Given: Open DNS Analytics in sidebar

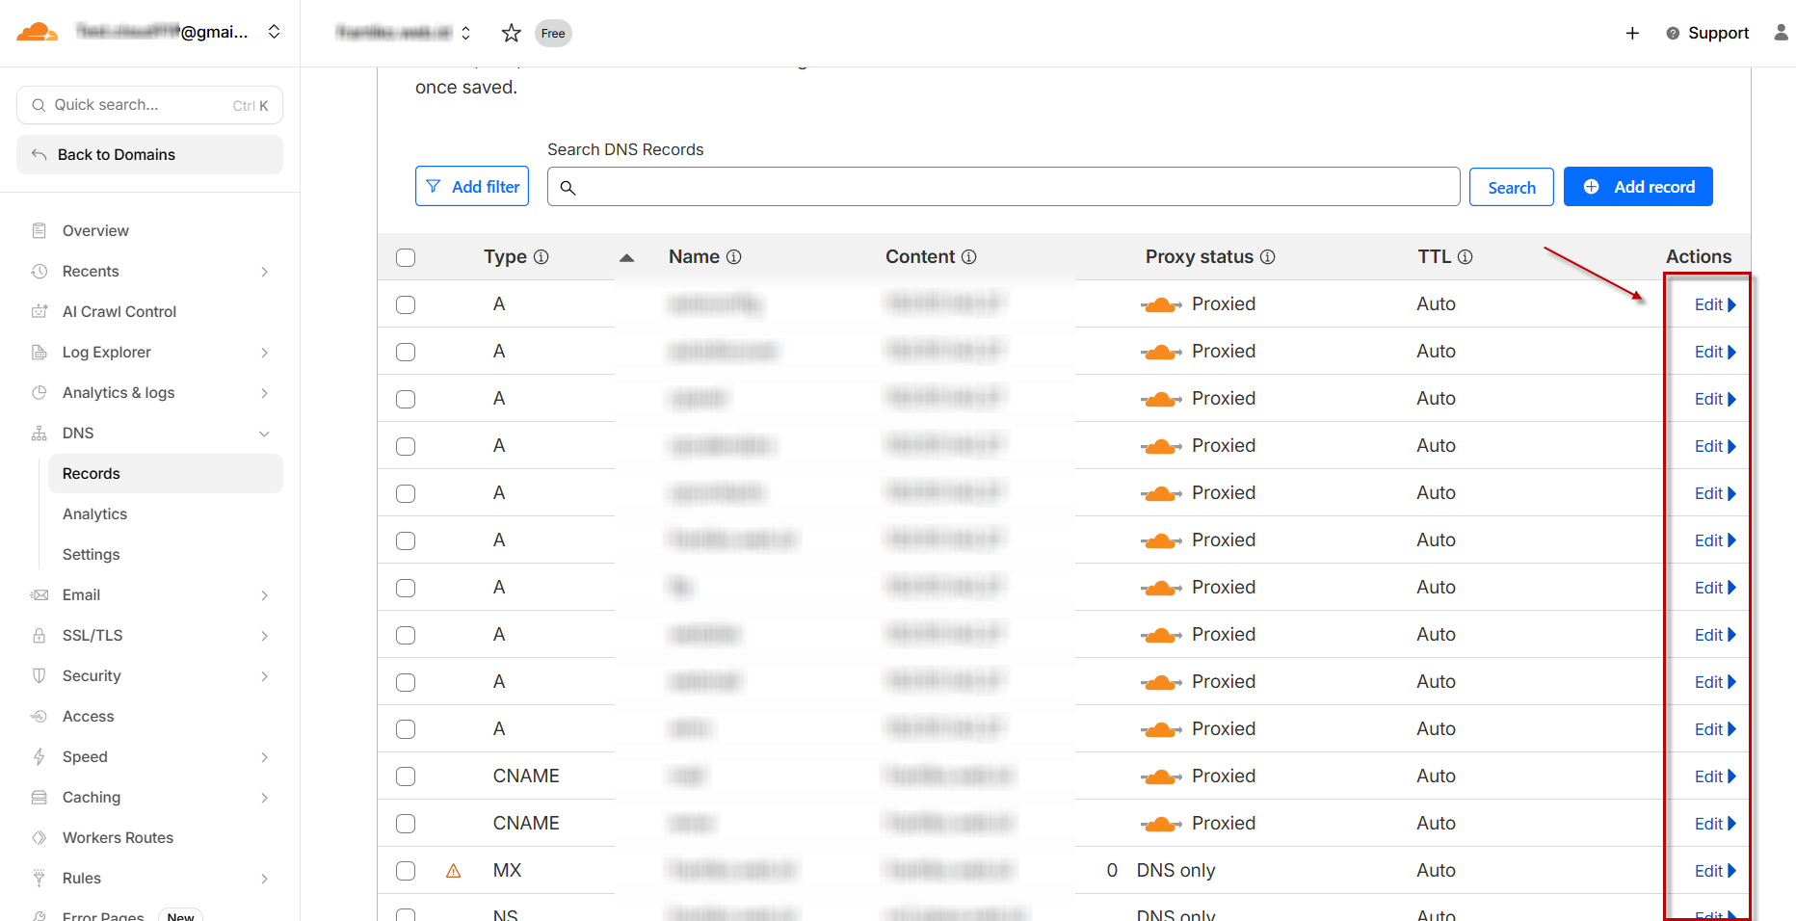Looking at the screenshot, I should [x=94, y=514].
